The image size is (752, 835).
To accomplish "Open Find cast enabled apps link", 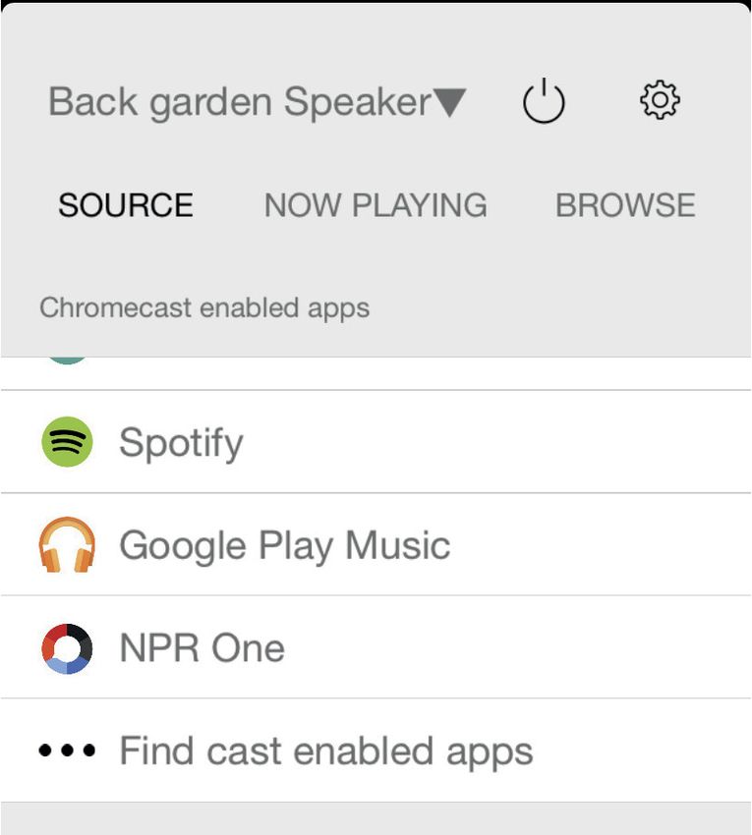I will 325,751.
